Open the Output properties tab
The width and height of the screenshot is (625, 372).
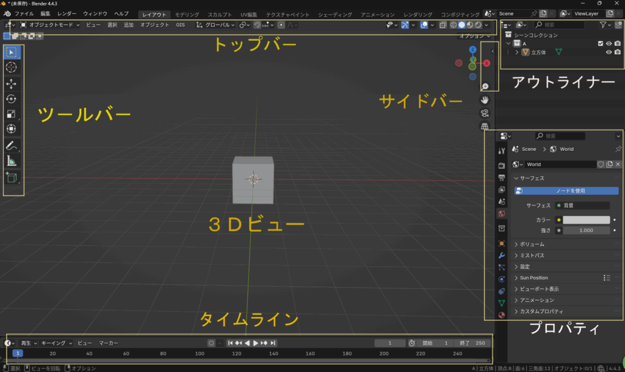point(502,177)
